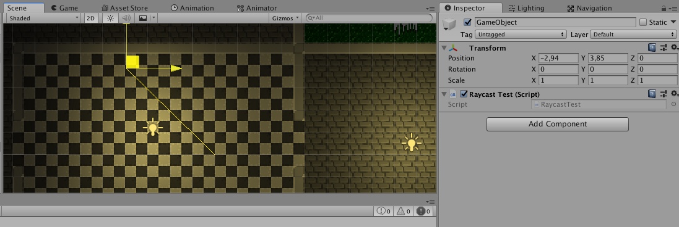679x227 pixels.
Task: Collapse the Transform component foldout
Action: [444, 48]
